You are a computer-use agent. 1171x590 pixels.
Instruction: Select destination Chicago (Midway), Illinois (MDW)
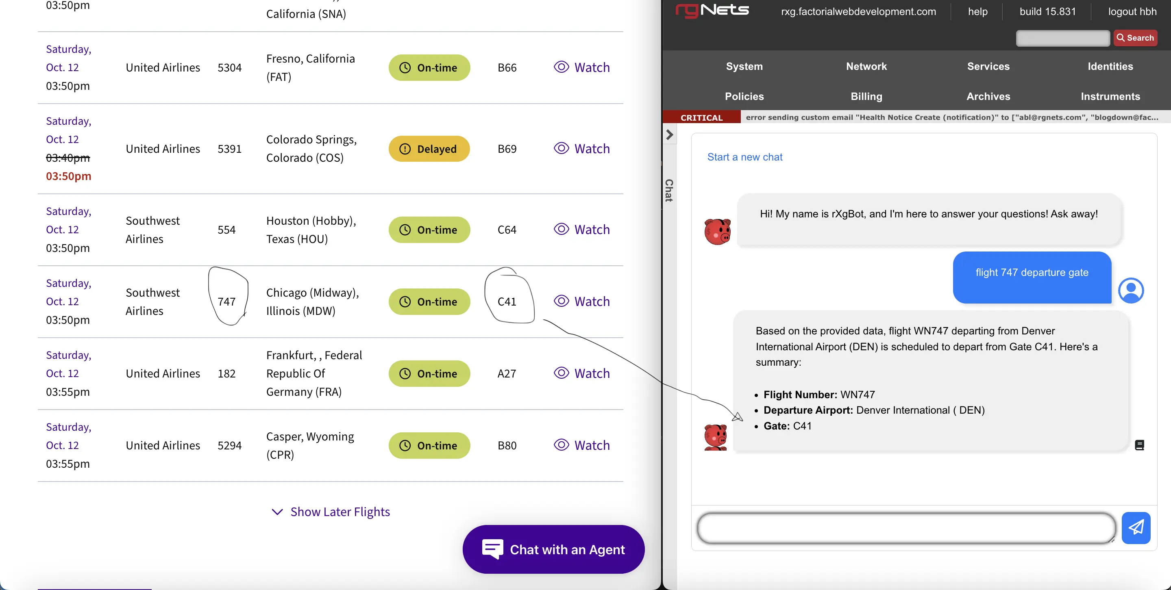[312, 302]
